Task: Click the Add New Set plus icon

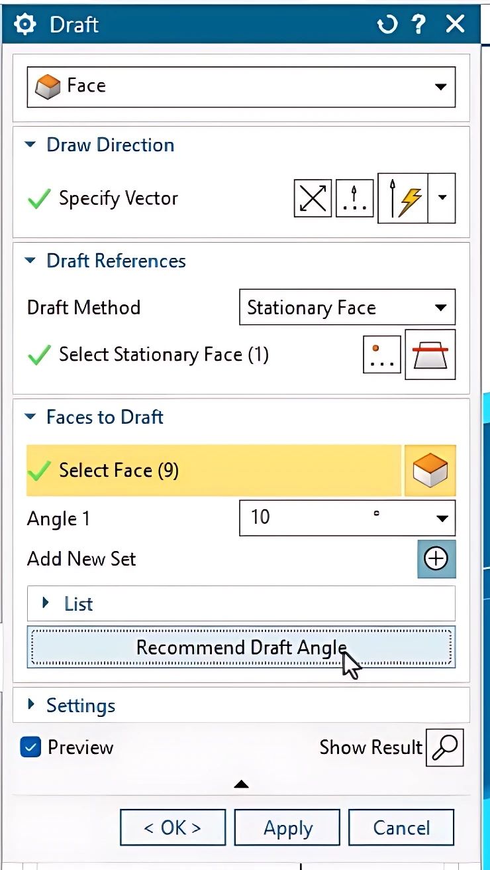Action: point(436,559)
